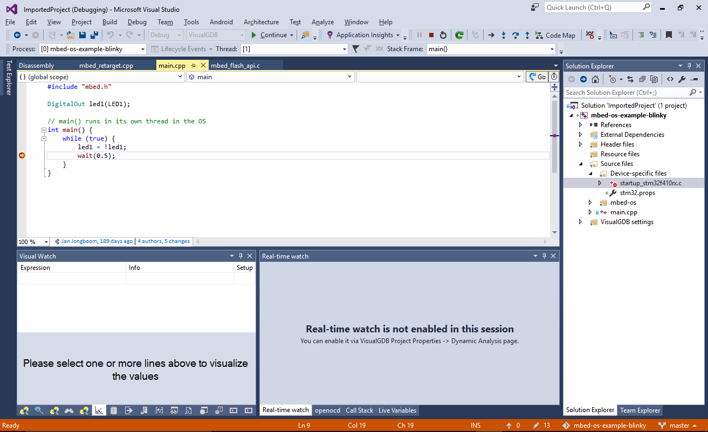Open the Thread dropdown showing [1]

point(294,49)
